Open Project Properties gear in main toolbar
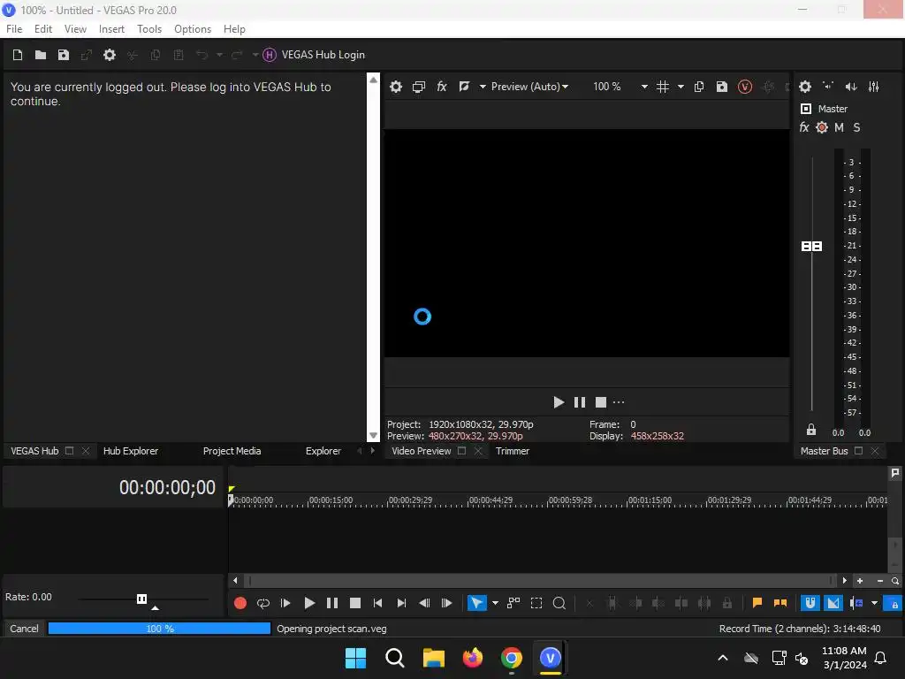905x679 pixels. pyautogui.click(x=109, y=55)
